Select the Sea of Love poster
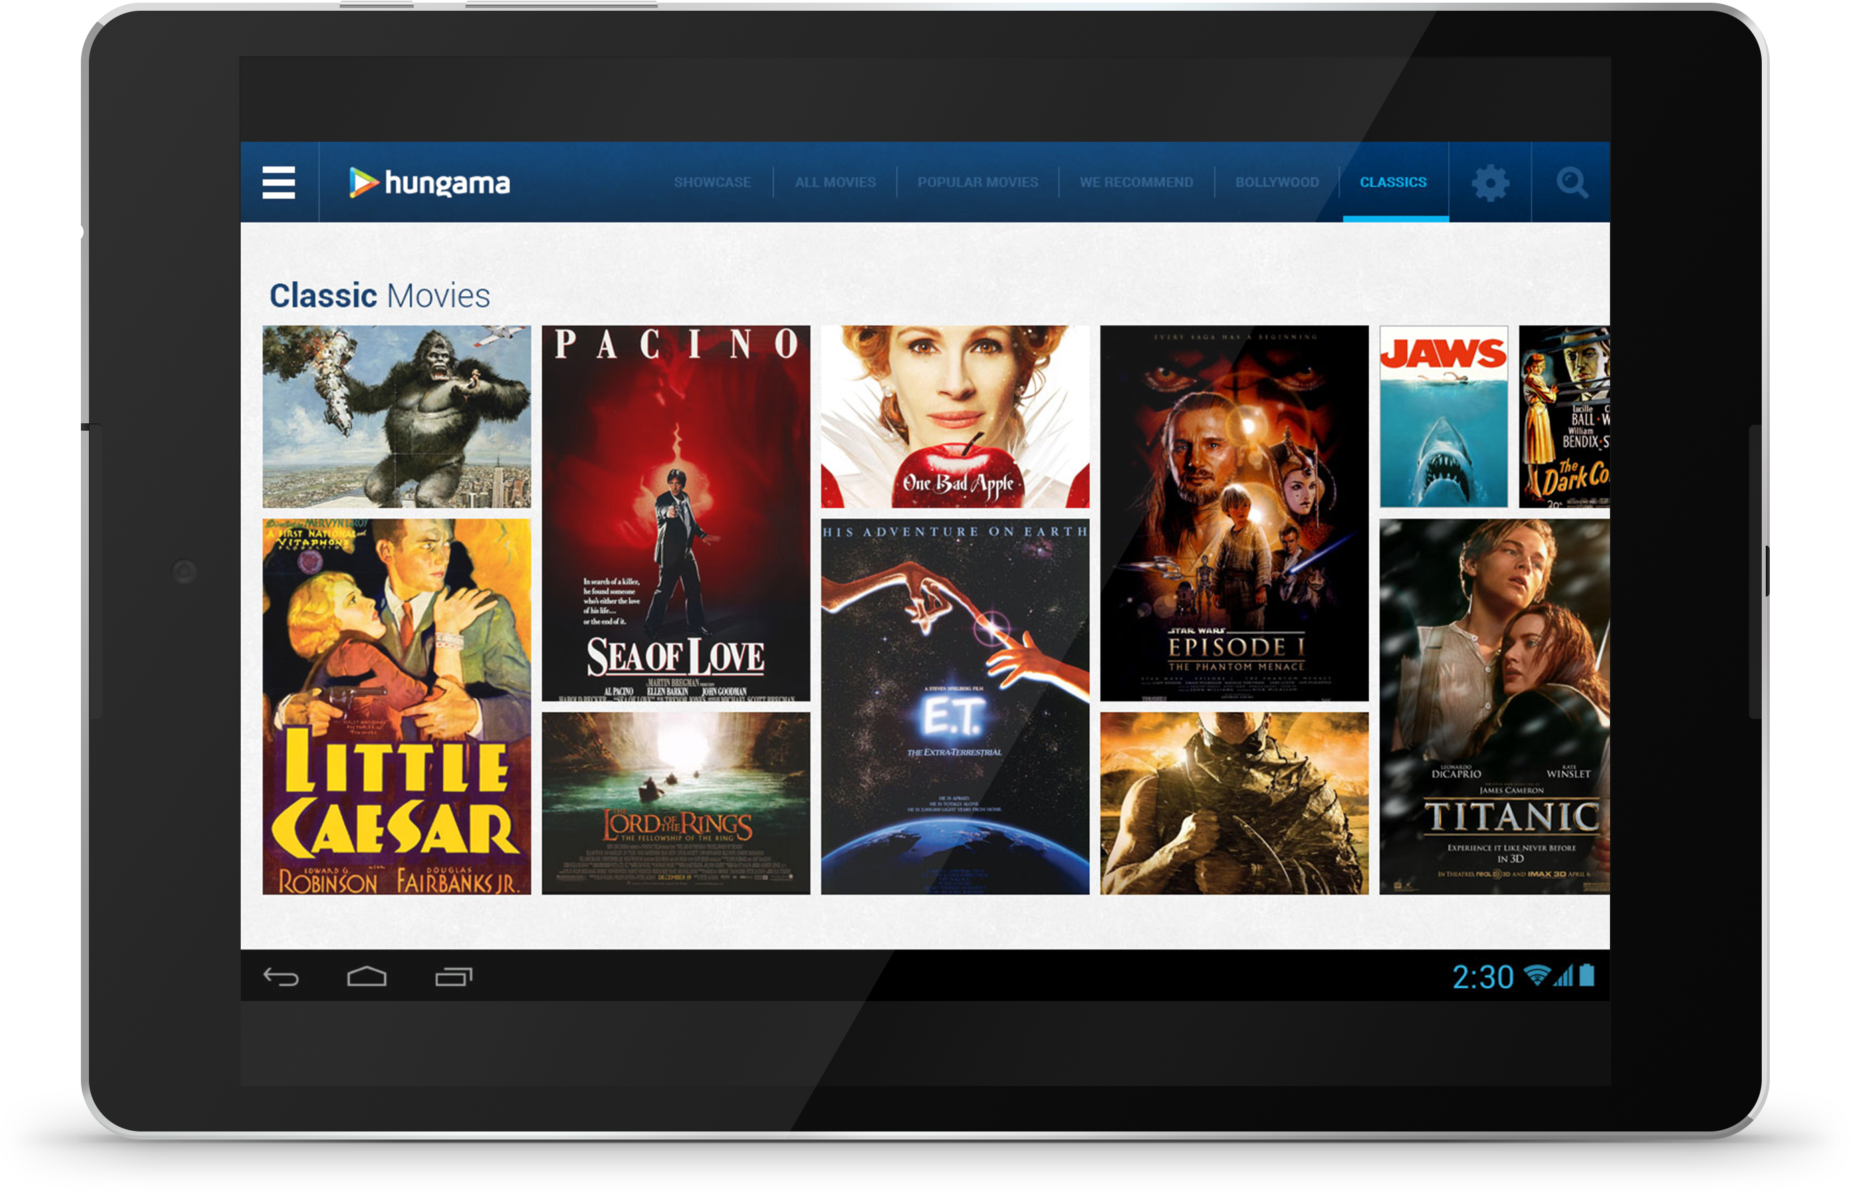This screenshot has width=1850, height=1193. [x=676, y=514]
